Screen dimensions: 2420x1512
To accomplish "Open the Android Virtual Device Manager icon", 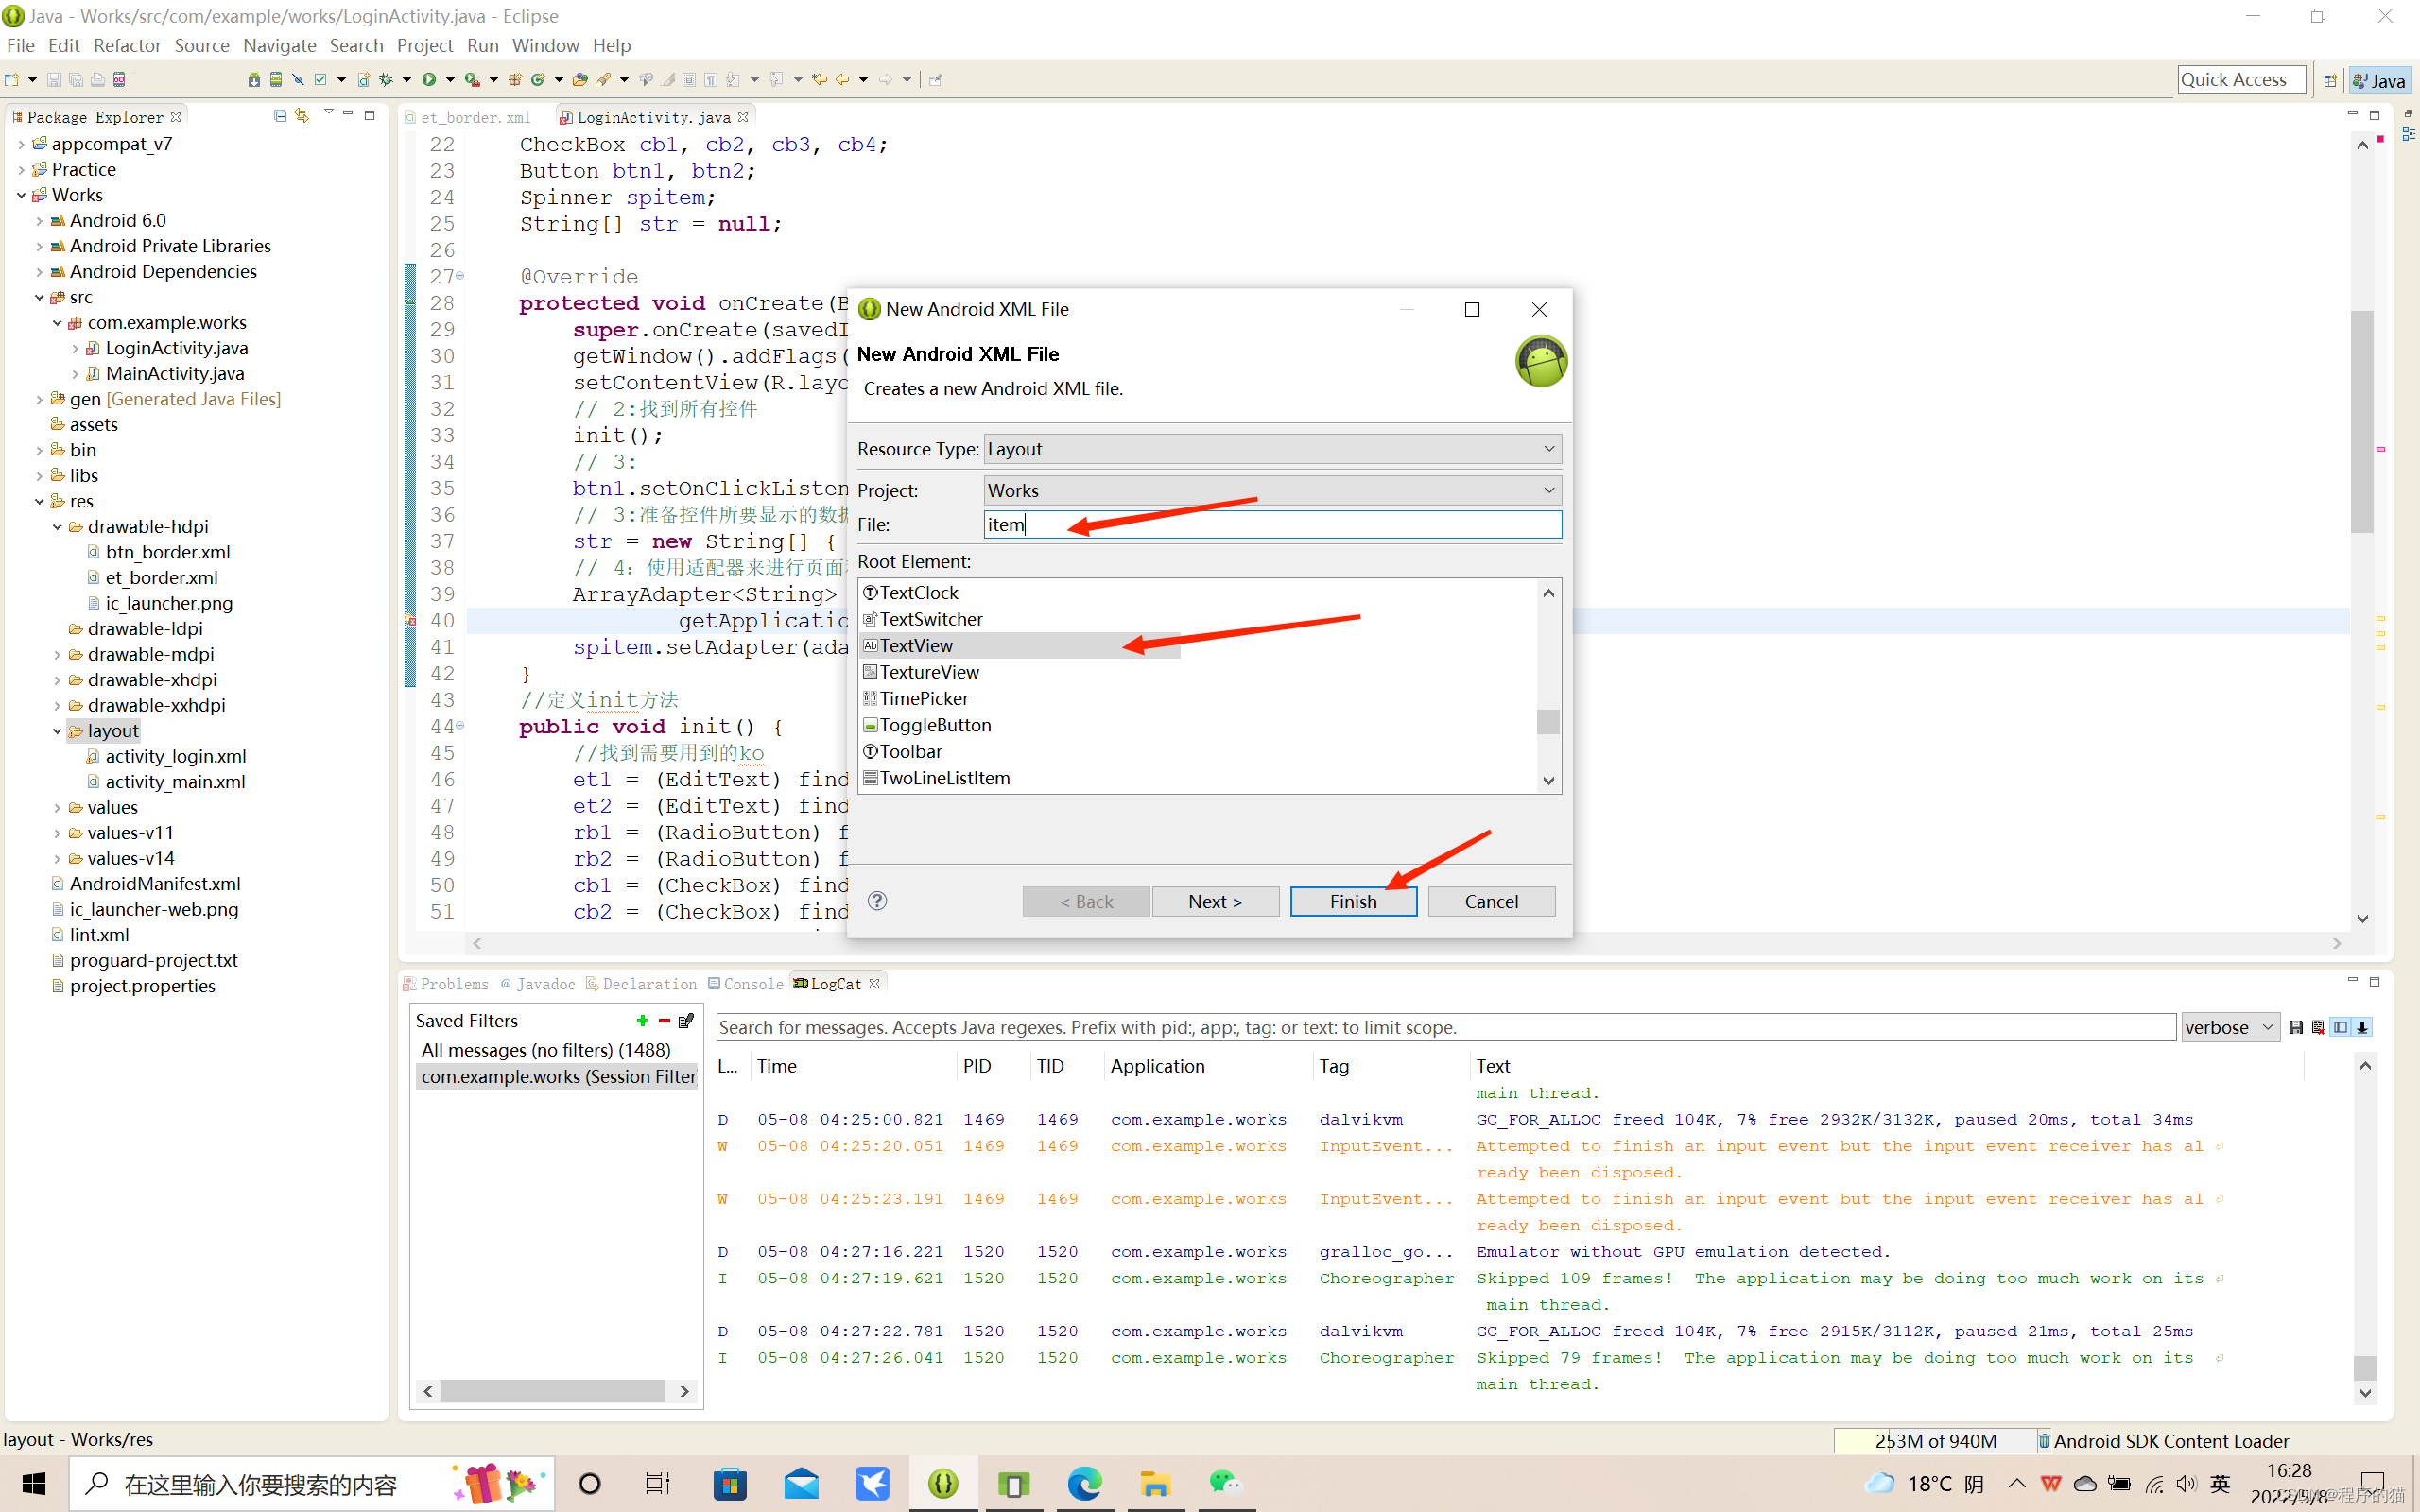I will tap(276, 80).
